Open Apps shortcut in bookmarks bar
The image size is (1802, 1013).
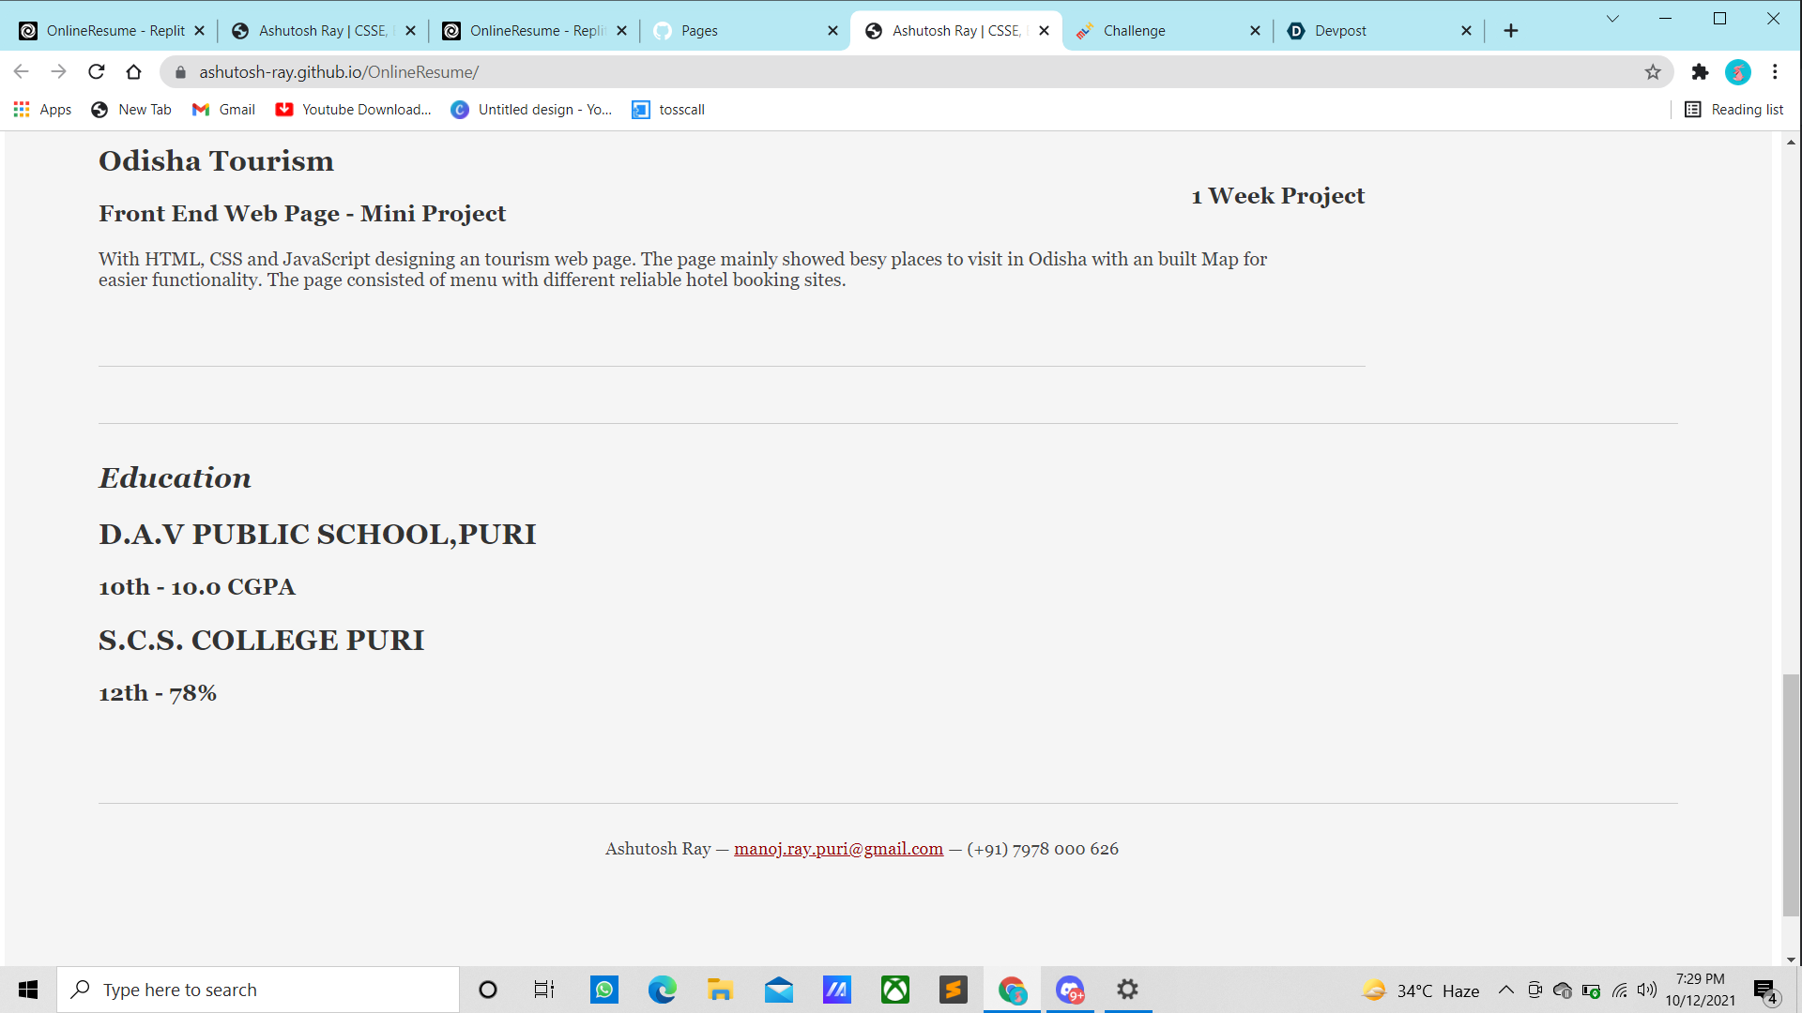click(x=42, y=110)
